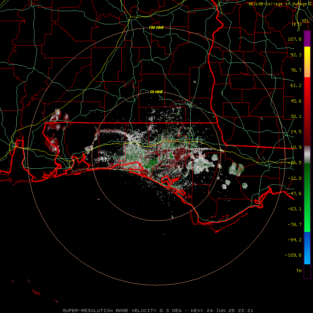This screenshot has height=313, width=313.
Task: Select the -47.6 legend value
Action: (x=295, y=194)
